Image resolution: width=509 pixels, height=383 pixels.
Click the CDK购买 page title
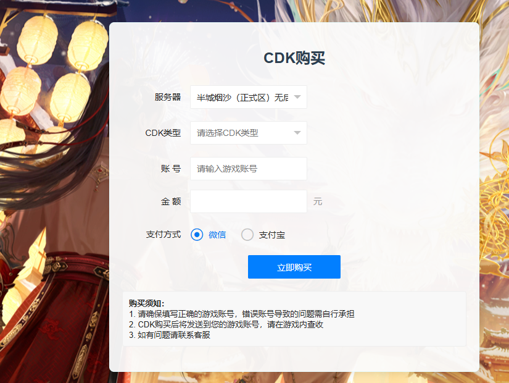(x=294, y=58)
